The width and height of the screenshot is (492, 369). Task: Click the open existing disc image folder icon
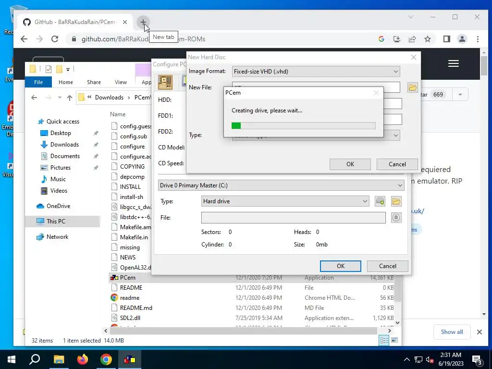[396, 201]
